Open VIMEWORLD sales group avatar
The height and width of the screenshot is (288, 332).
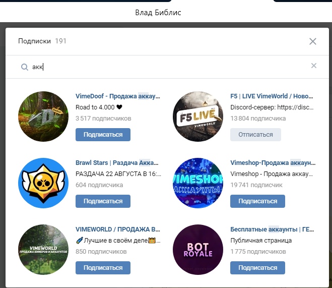click(43, 249)
